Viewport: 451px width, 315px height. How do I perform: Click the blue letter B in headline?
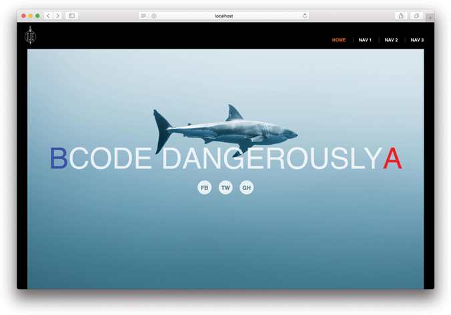click(x=59, y=159)
